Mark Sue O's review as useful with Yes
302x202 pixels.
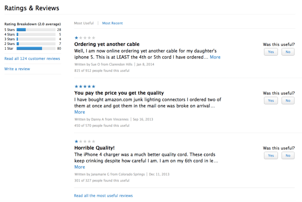pos(271,52)
